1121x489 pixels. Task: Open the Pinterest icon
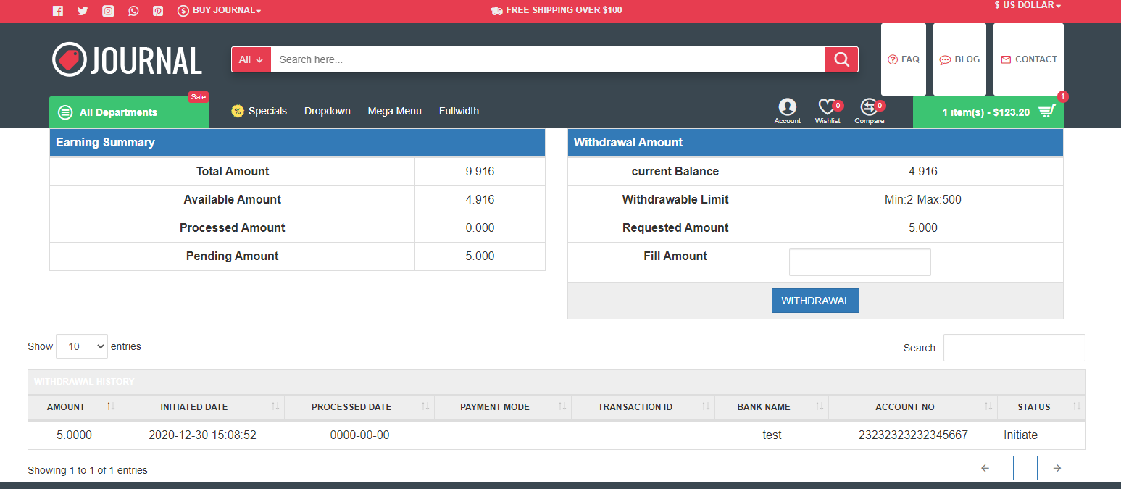(x=158, y=10)
